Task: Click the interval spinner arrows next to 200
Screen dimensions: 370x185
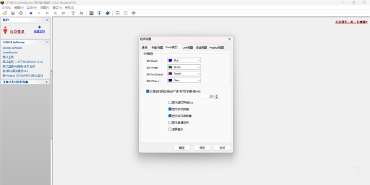Action: click(x=217, y=97)
